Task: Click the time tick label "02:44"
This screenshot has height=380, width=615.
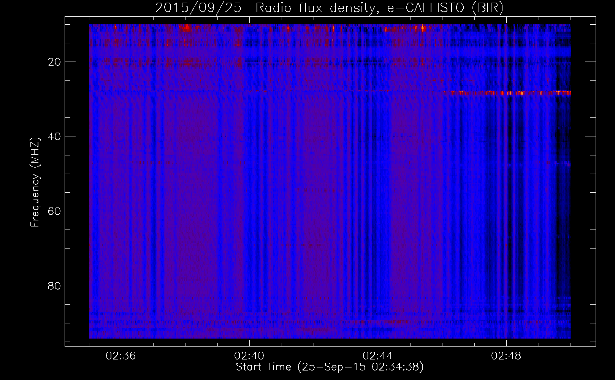Action: pos(378,356)
